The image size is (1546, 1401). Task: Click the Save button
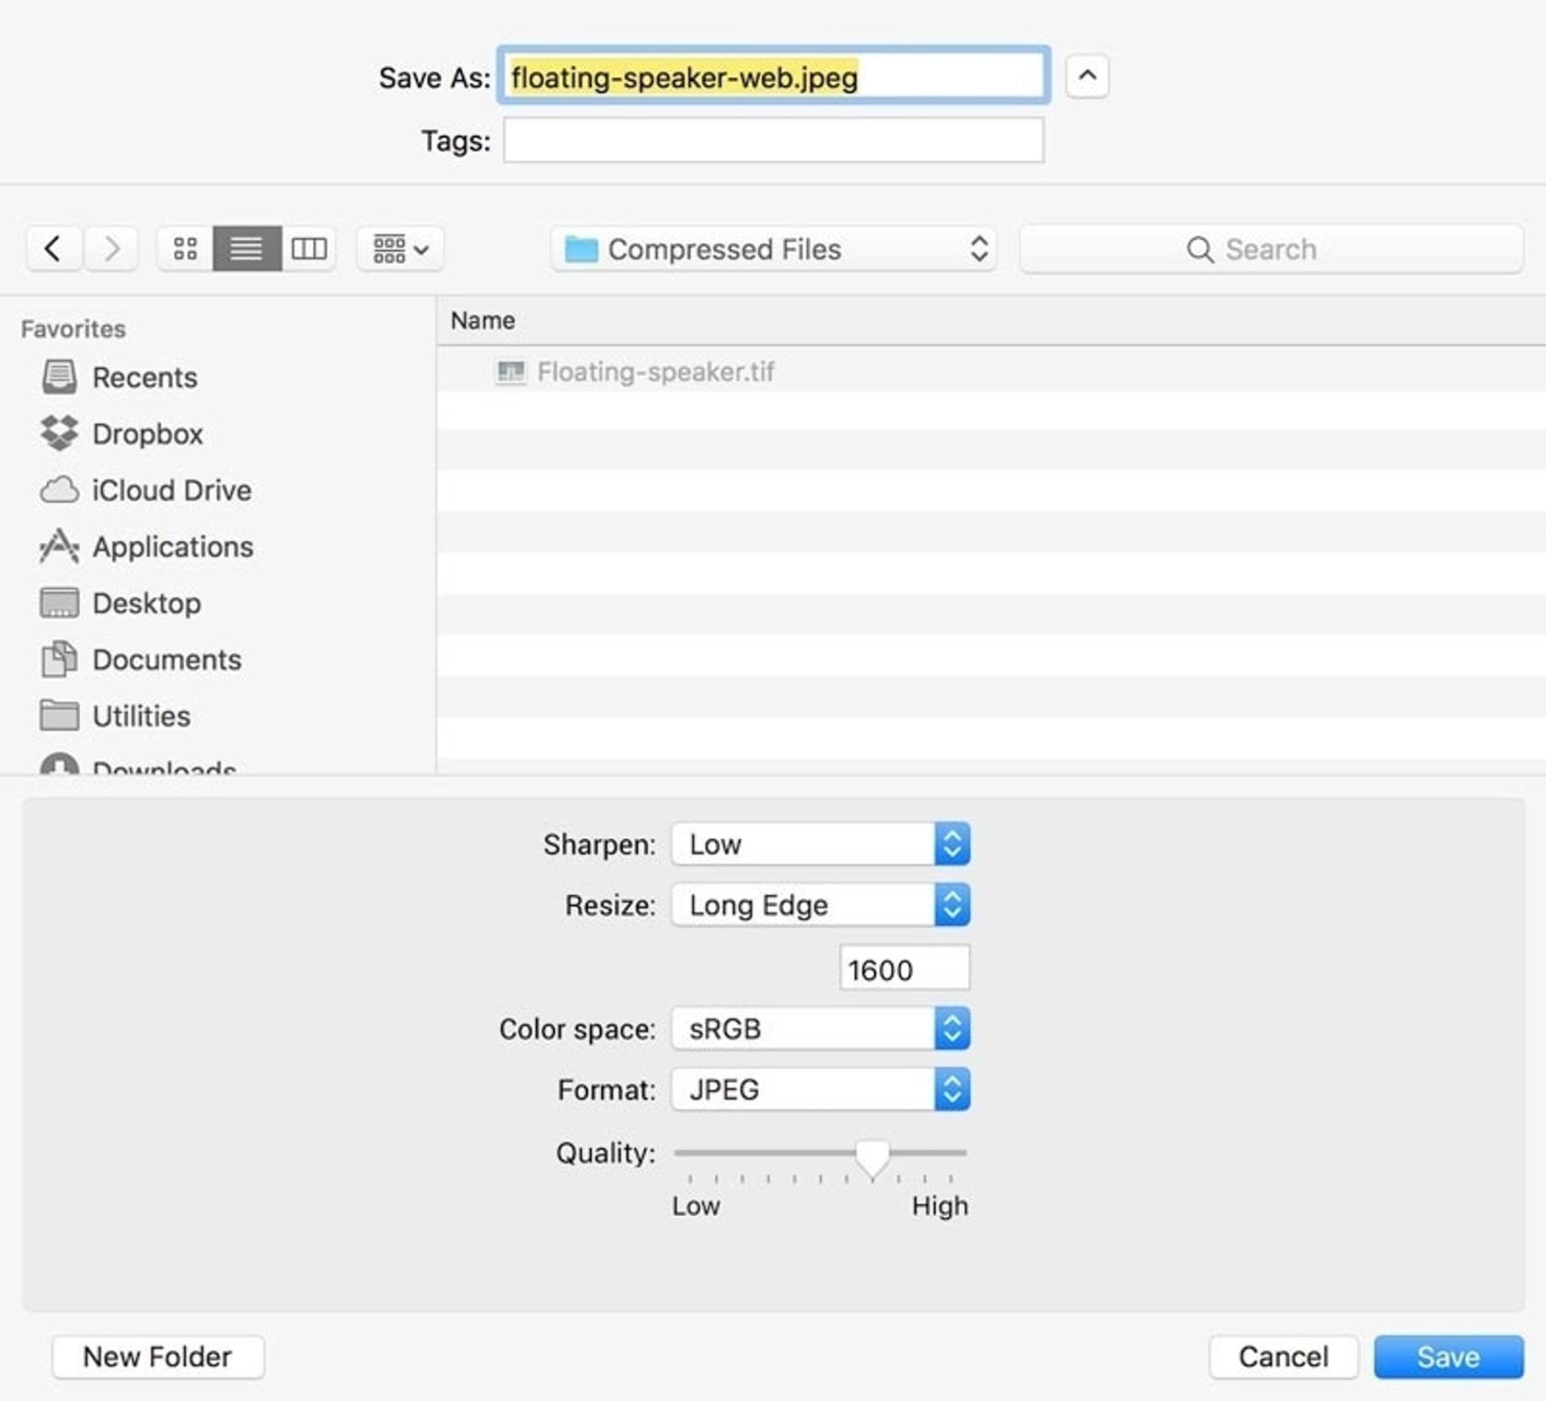(1448, 1356)
